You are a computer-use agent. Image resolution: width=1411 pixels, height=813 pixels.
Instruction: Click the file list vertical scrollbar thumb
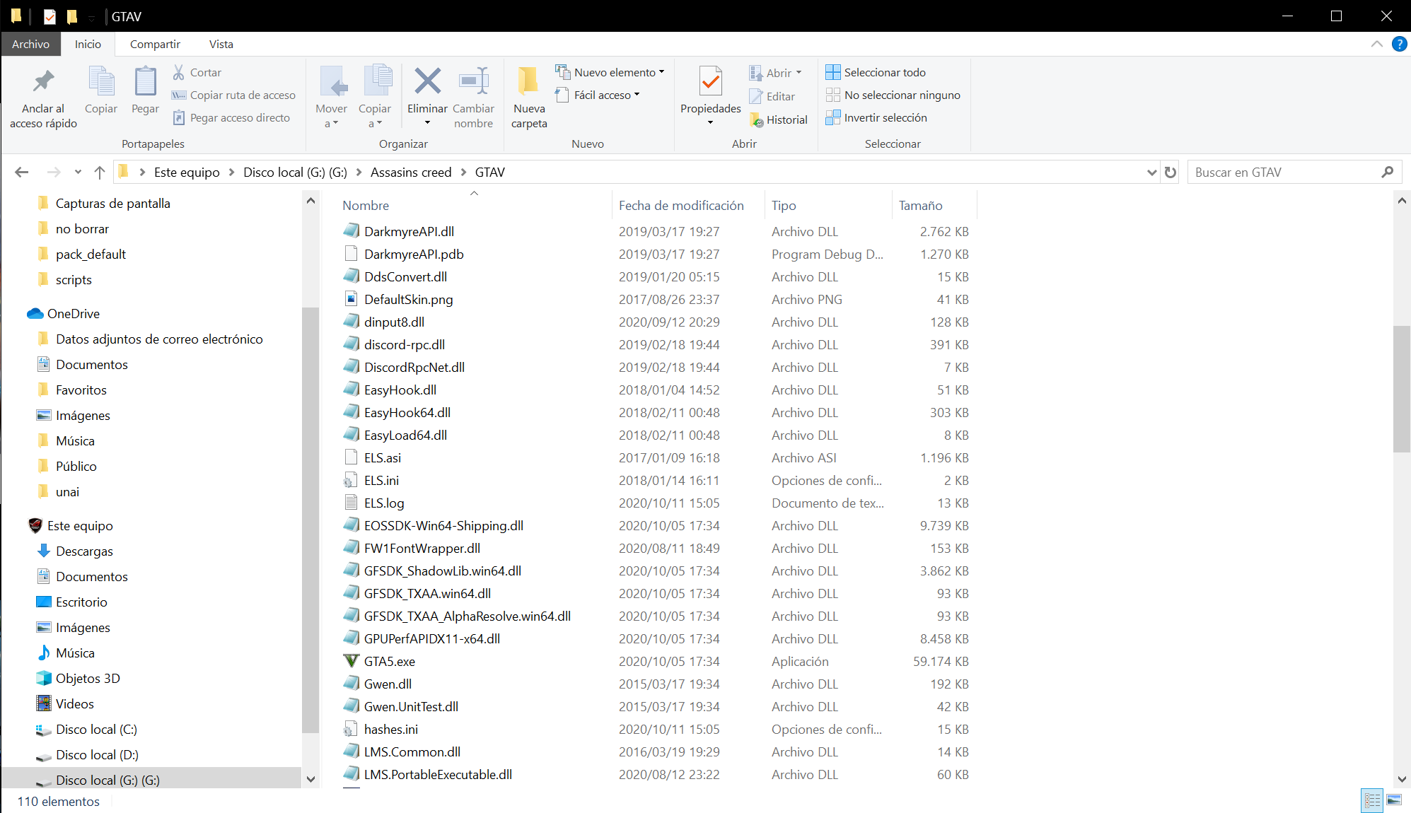click(x=1401, y=389)
